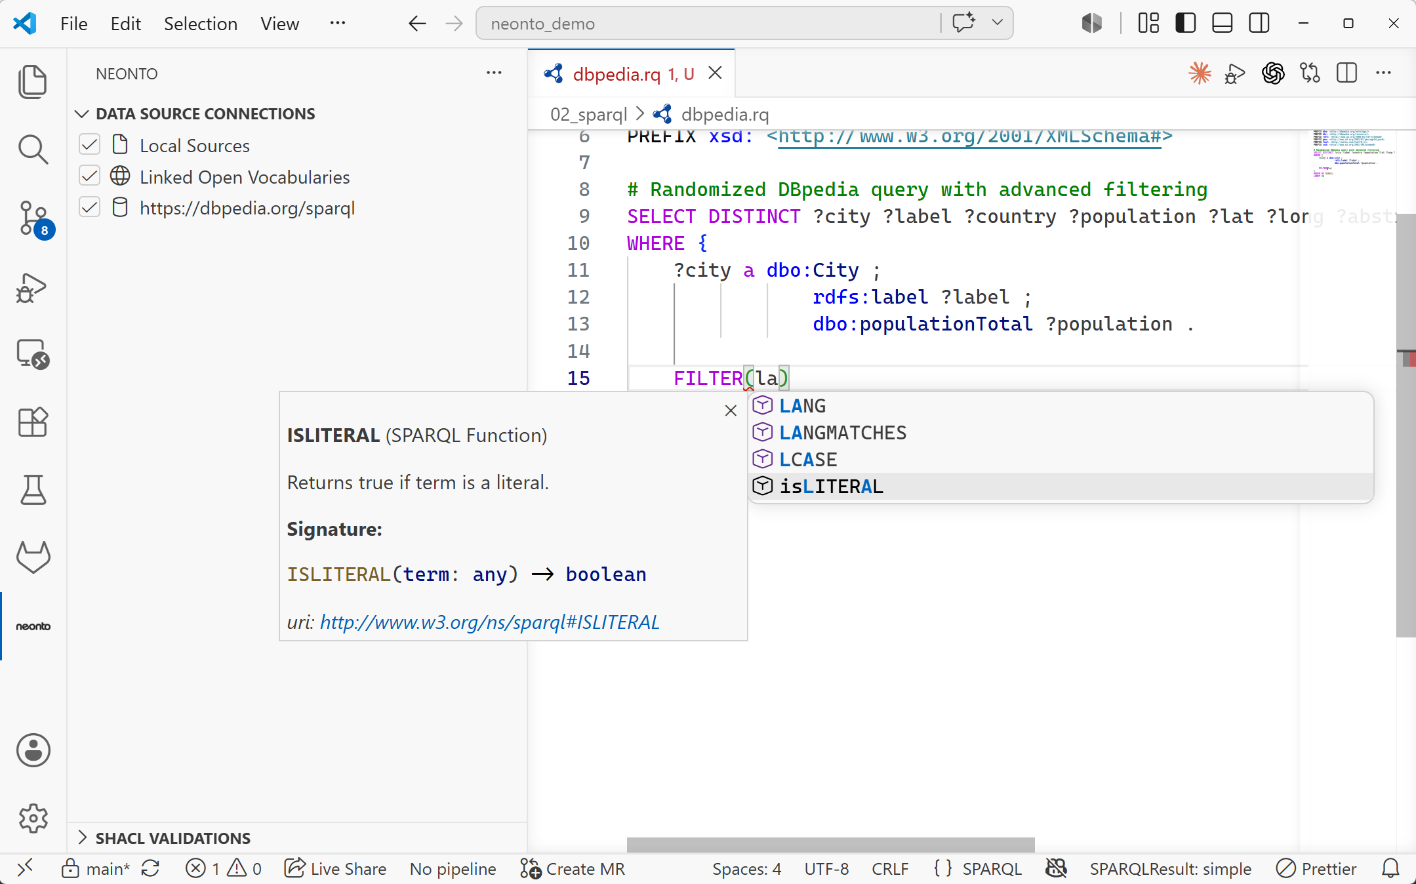Image resolution: width=1416 pixels, height=884 pixels.
Task: Open the Extensions view
Action: pyautogui.click(x=33, y=422)
